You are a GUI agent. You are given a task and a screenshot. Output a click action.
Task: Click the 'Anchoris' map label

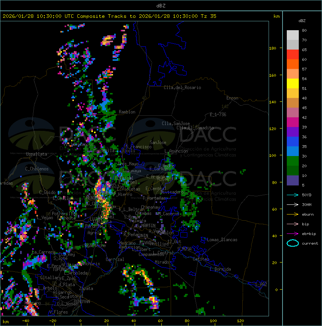coord(91,264)
